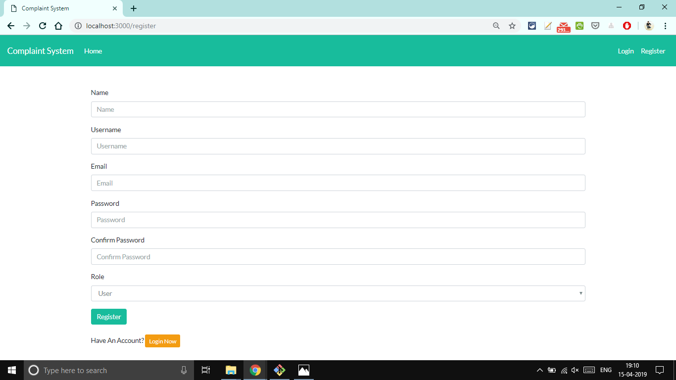Viewport: 676px width, 380px height.
Task: Open the Photos app from the taskbar
Action: [x=304, y=370]
